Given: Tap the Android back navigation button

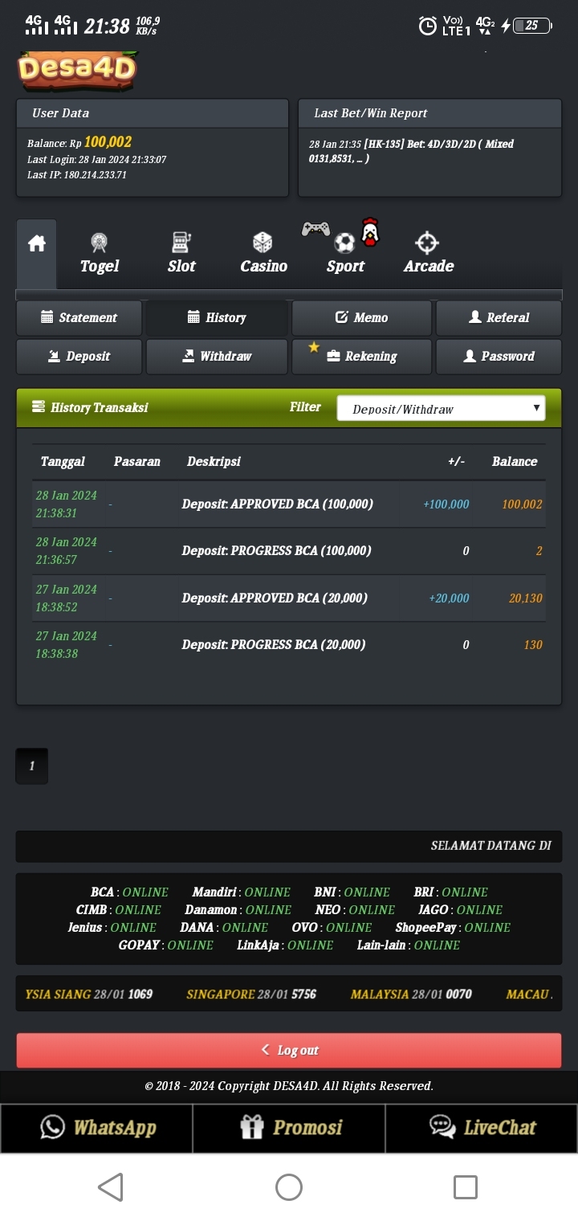Looking at the screenshot, I should click(111, 1186).
